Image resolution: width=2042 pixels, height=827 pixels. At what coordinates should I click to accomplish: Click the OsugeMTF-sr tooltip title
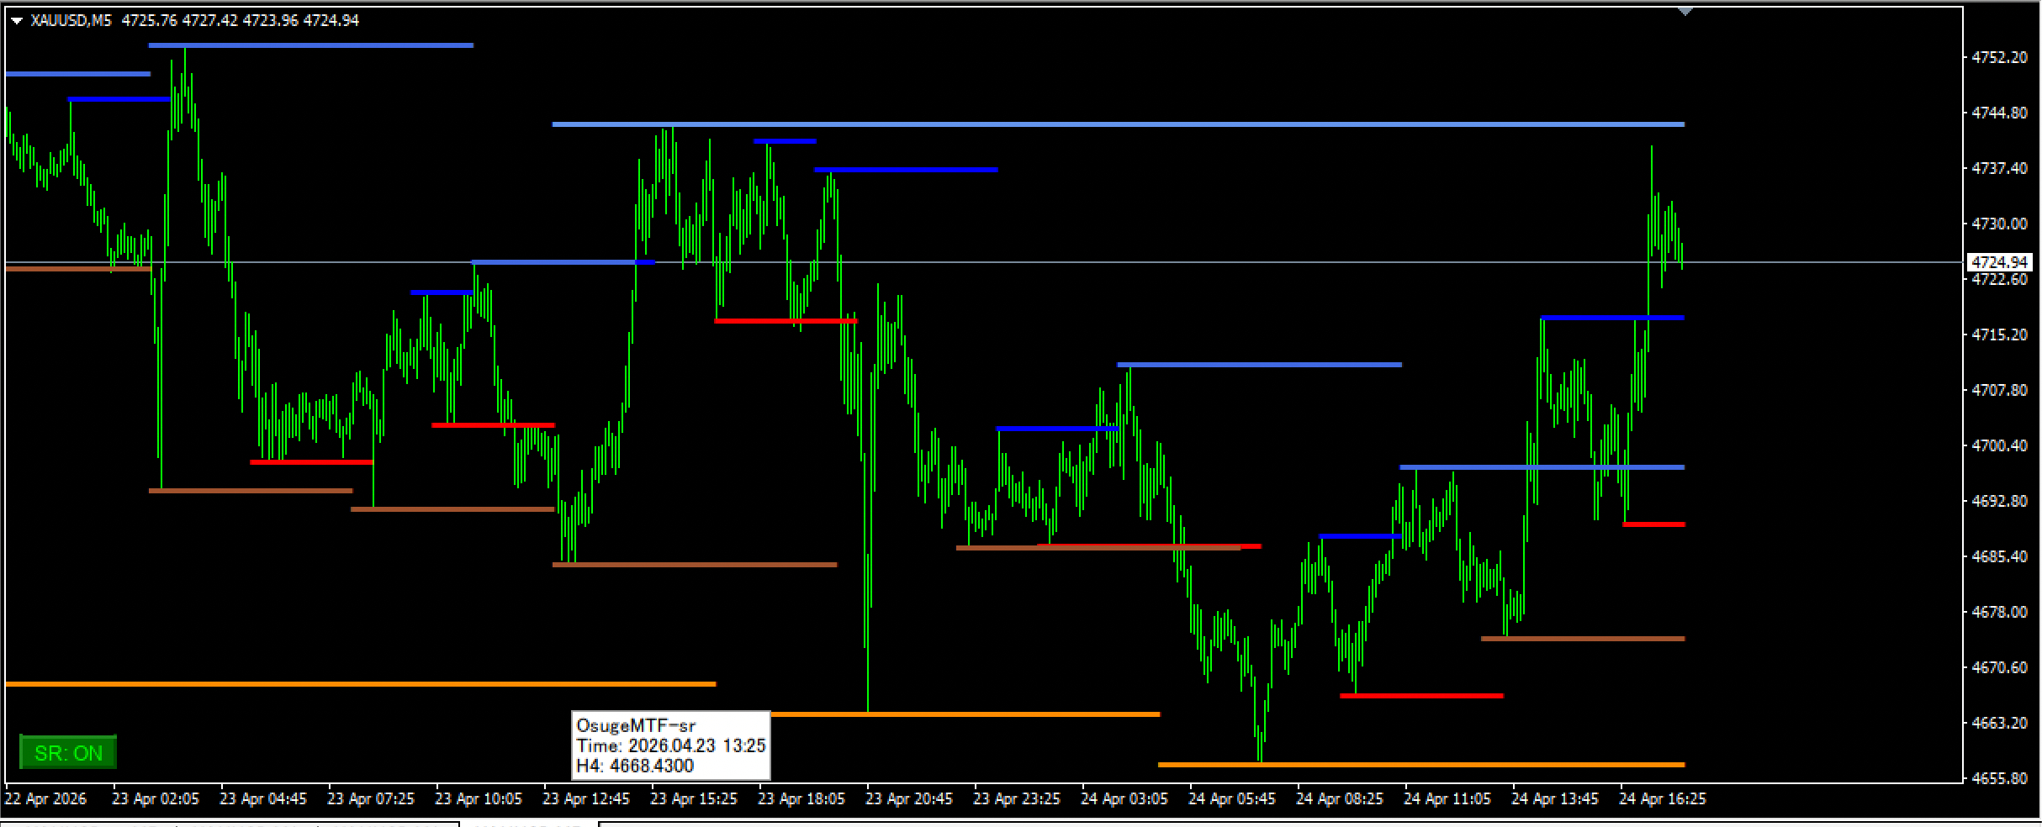pyautogui.click(x=636, y=725)
